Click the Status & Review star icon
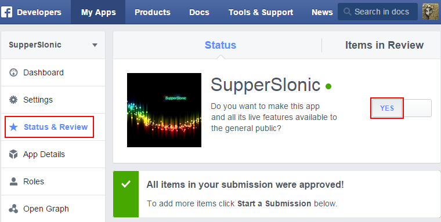This screenshot has width=441, height=222. coord(13,127)
